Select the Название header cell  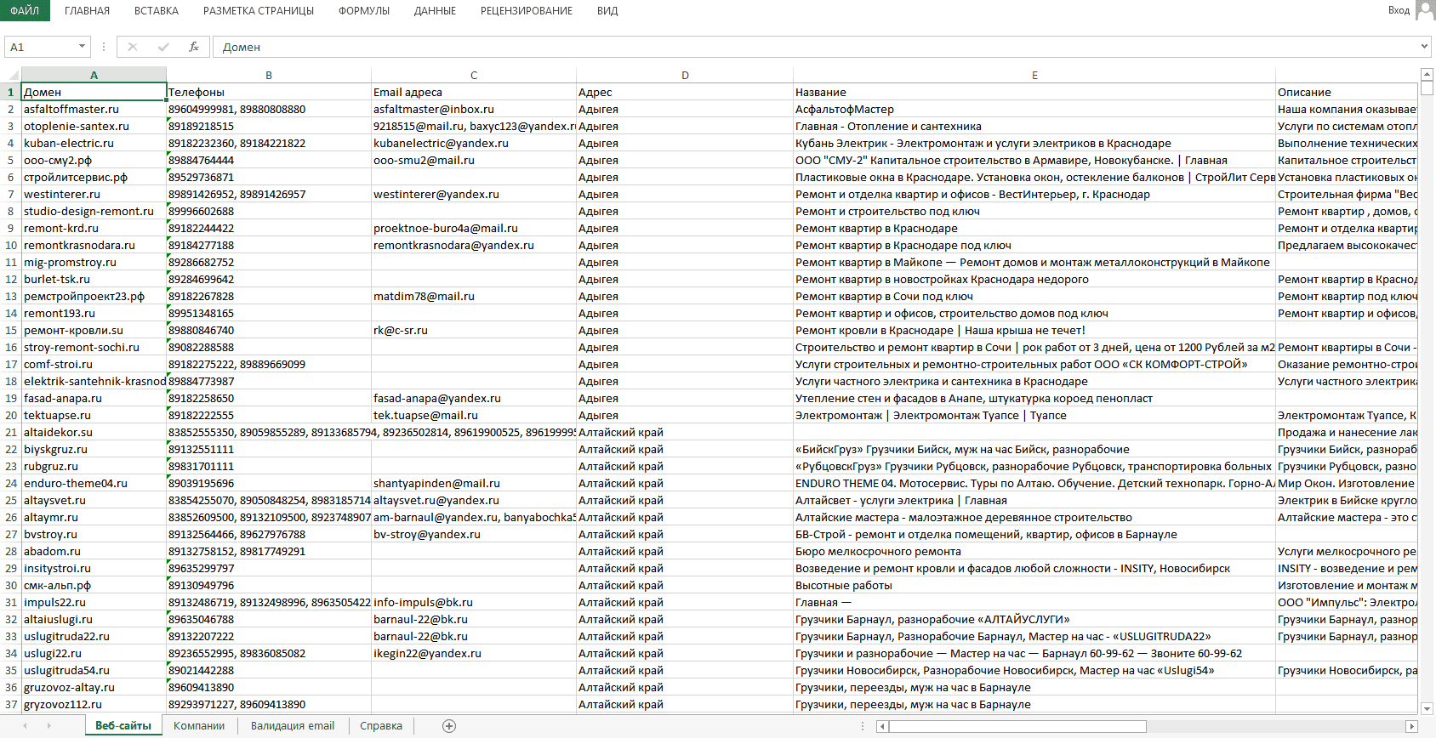(x=1034, y=92)
